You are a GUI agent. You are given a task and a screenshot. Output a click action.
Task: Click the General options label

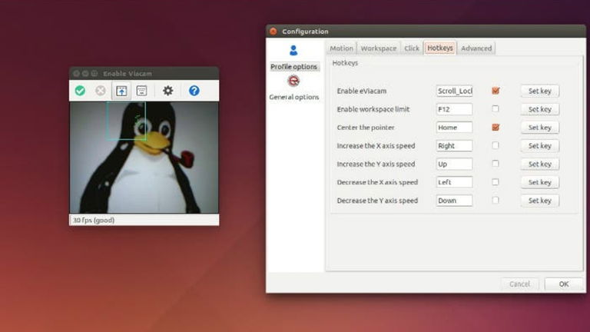[294, 97]
